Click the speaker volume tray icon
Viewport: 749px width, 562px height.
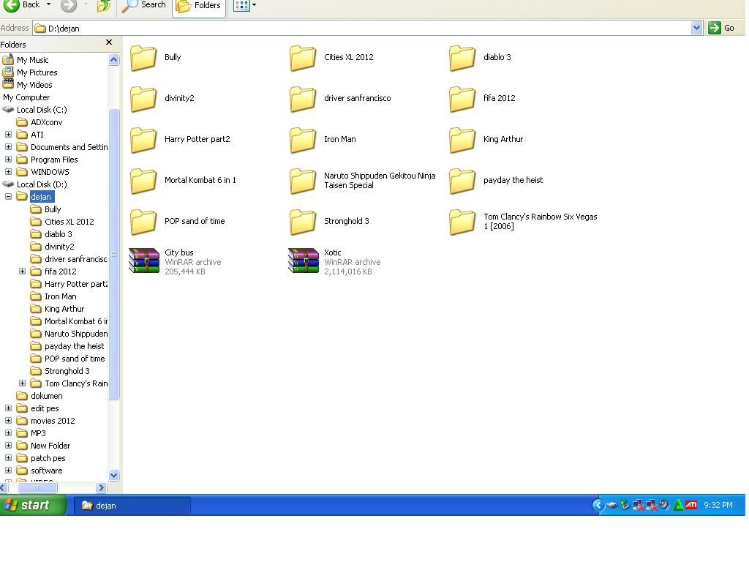click(664, 505)
